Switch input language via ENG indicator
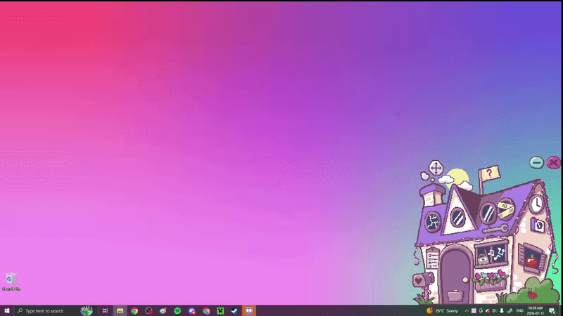 (519, 310)
